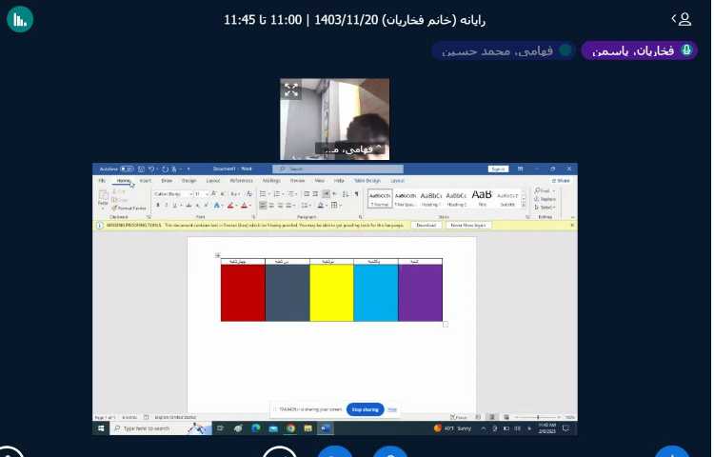Click the Increase Indent icon
Viewport: 714px width, 457px height.
[x=315, y=194]
